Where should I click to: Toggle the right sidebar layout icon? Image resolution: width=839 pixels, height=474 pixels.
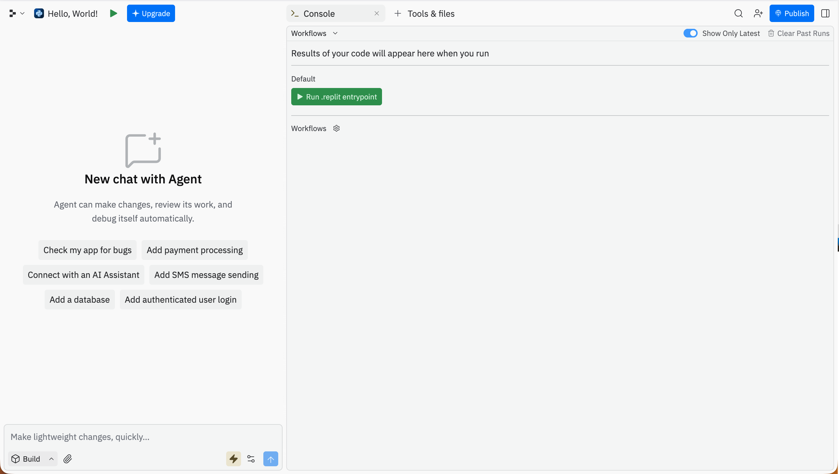pyautogui.click(x=826, y=13)
